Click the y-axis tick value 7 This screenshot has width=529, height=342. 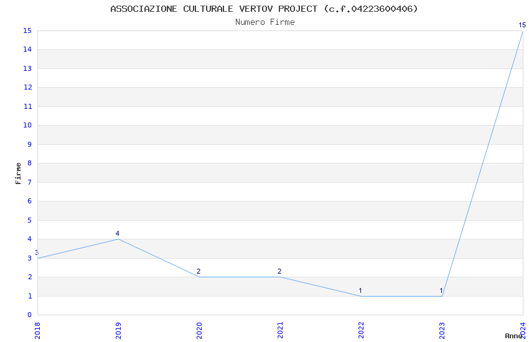30,182
